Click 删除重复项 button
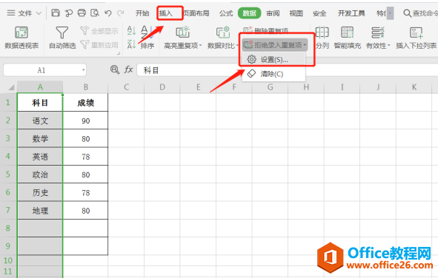The height and width of the screenshot is (278, 438). [x=266, y=30]
